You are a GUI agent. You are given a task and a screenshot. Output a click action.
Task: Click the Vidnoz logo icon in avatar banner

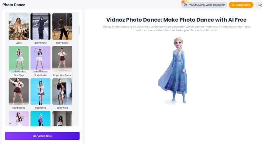click(185, 5)
